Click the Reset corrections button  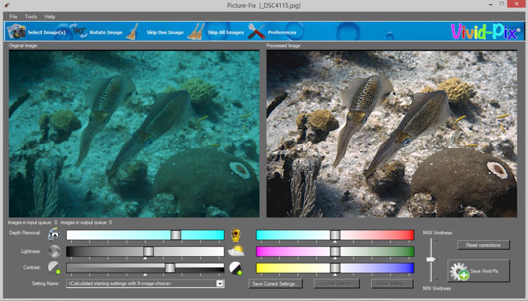pyautogui.click(x=483, y=245)
